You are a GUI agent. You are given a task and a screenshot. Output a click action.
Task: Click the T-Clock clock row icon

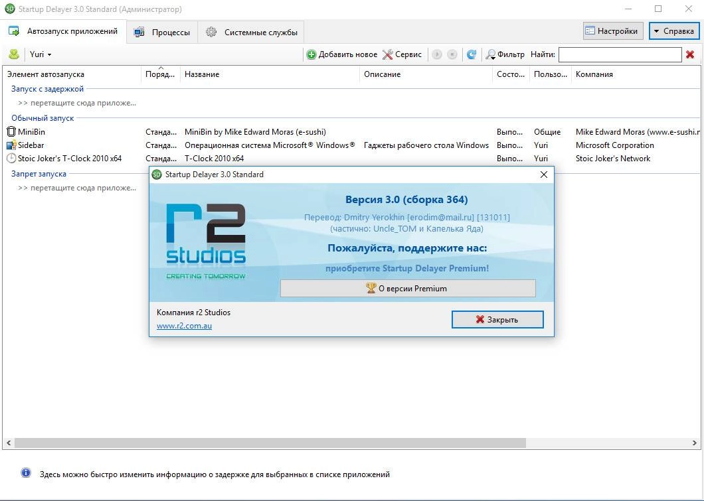11,159
